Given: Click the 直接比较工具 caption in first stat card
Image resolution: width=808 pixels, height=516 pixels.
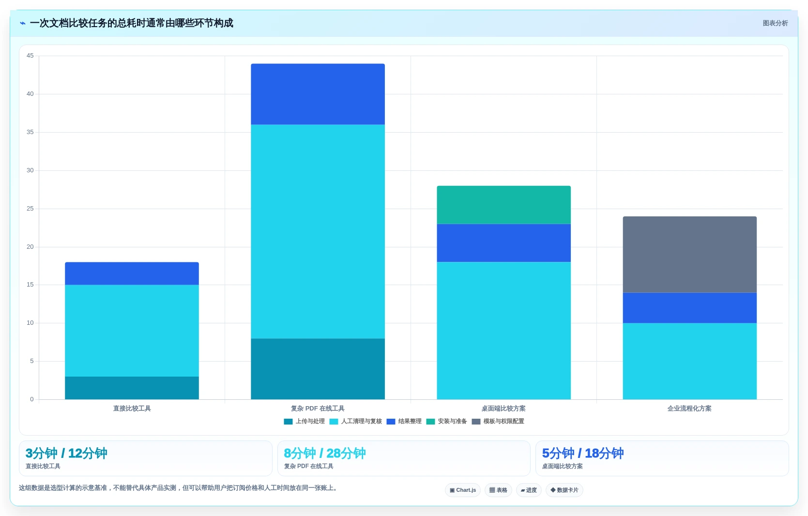Looking at the screenshot, I should [43, 467].
